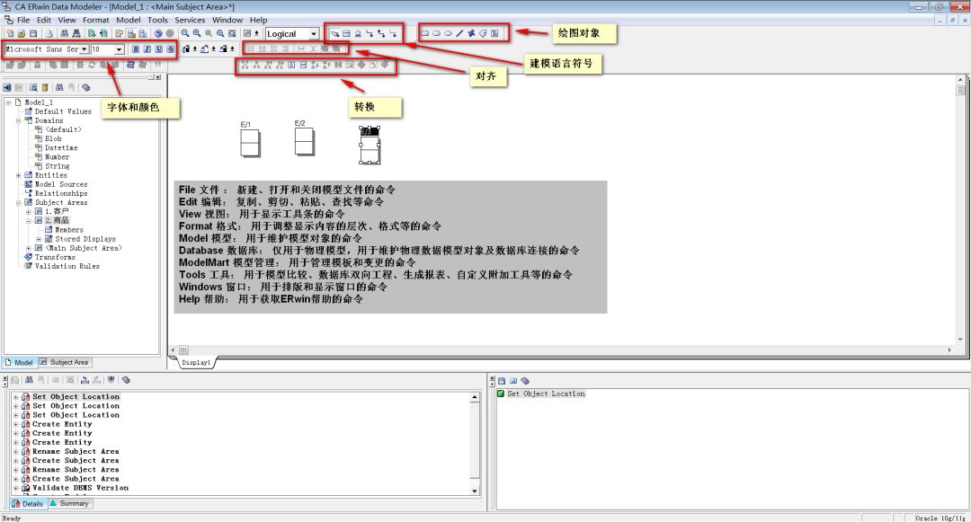Select the Ellipse drawing shape tool

point(448,33)
